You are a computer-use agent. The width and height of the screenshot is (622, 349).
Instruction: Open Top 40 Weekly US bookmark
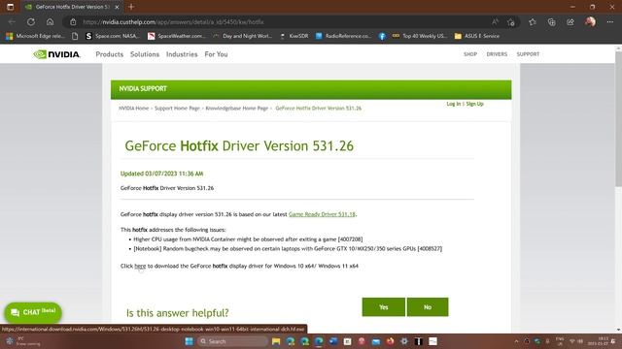pos(420,36)
